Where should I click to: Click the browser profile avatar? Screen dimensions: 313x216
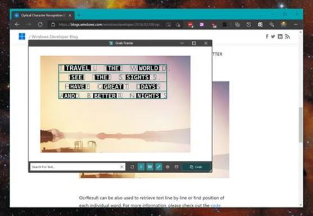coord(284,24)
